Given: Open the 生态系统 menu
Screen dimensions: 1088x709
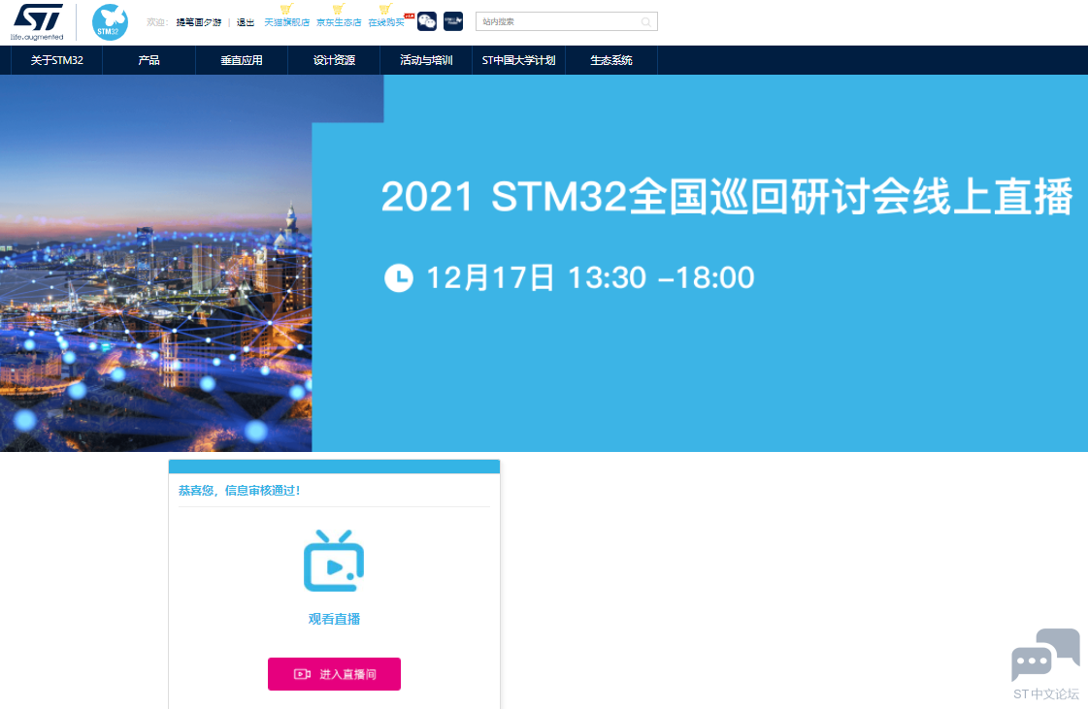Looking at the screenshot, I should (611, 60).
